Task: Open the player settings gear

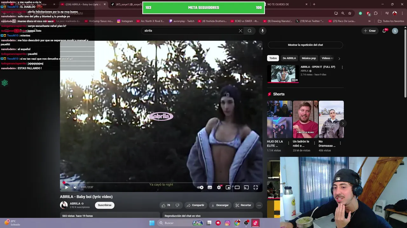Action: tap(219, 187)
